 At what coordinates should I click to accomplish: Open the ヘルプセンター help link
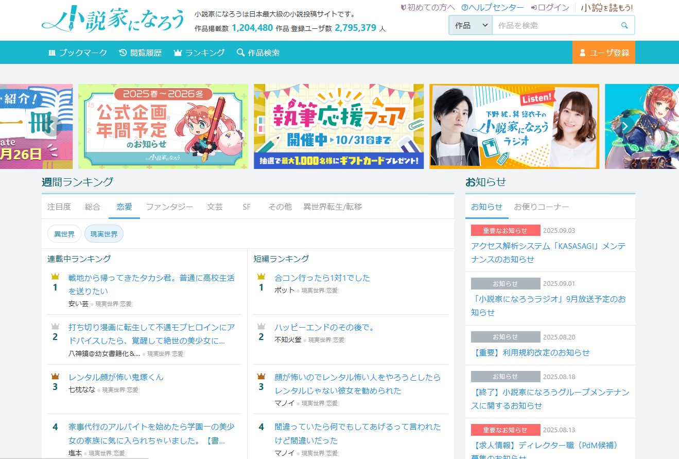pyautogui.click(x=493, y=8)
